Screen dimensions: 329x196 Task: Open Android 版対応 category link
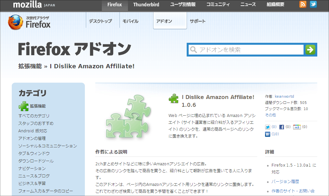pos(33,131)
